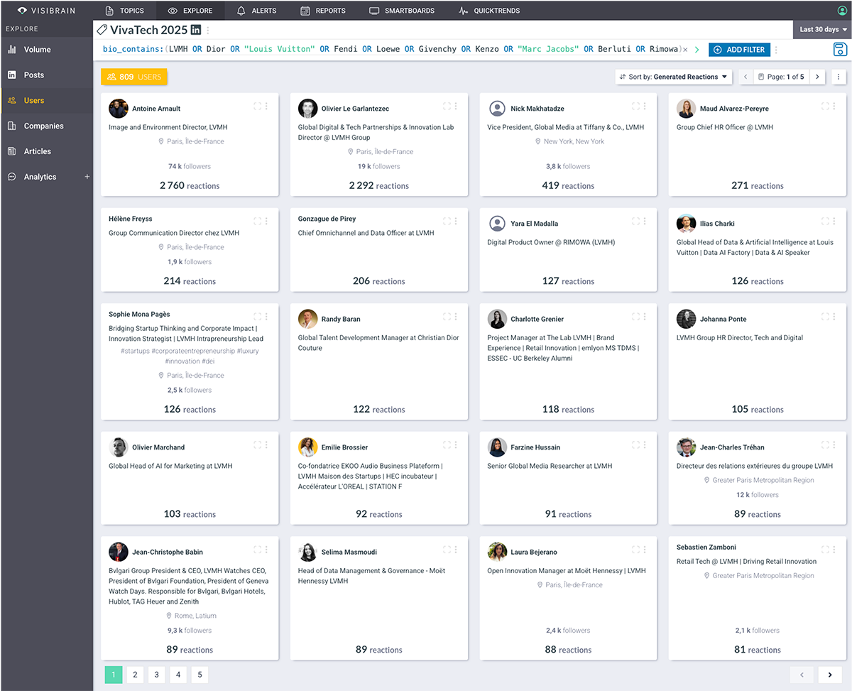Expand the next filter chevron after Rimowa
This screenshot has height=691, width=852.
[x=697, y=49]
